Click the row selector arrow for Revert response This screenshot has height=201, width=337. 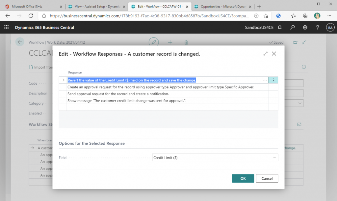(63, 80)
